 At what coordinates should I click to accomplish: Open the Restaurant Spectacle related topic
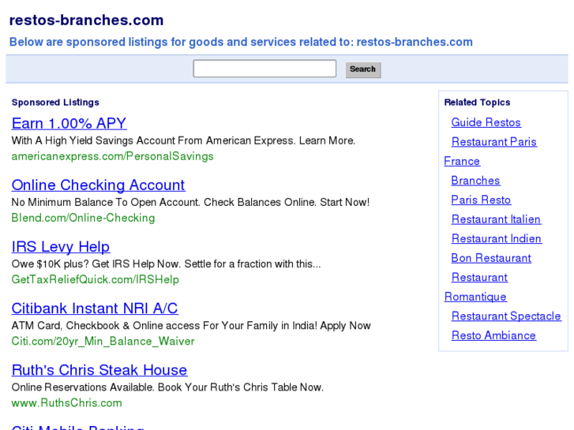(x=506, y=316)
